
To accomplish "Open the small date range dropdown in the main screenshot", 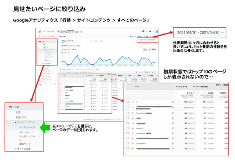I will point(148,40).
